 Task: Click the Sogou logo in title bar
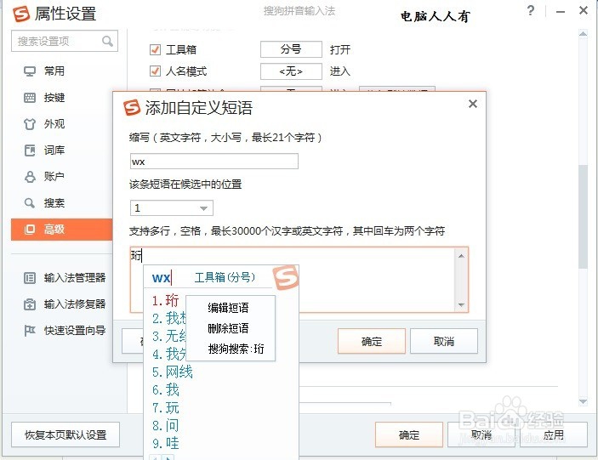(x=21, y=14)
